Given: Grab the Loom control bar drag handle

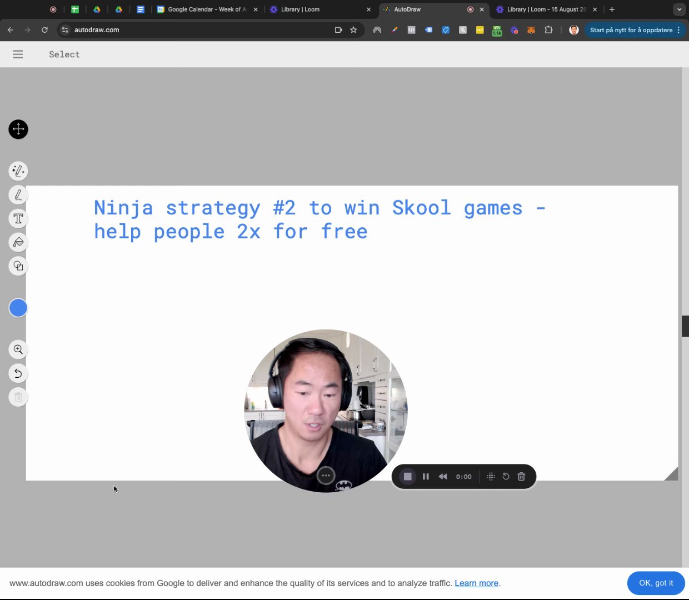Looking at the screenshot, I should [491, 477].
